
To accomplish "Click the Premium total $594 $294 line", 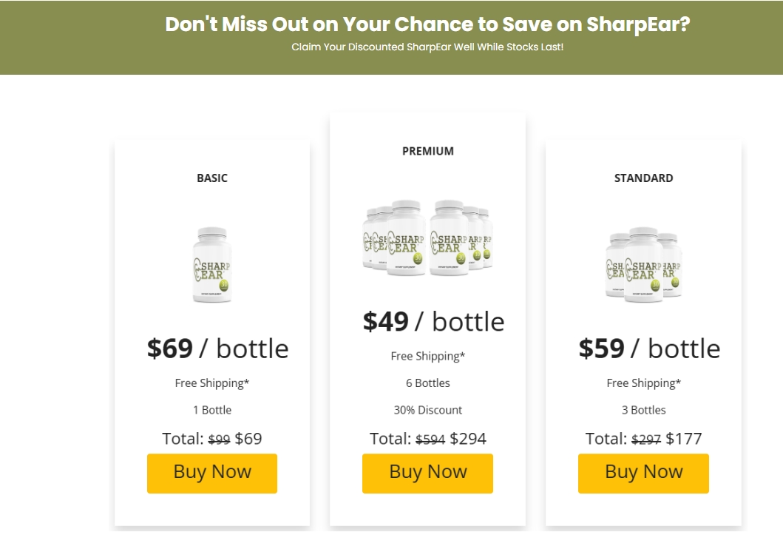I will click(427, 439).
